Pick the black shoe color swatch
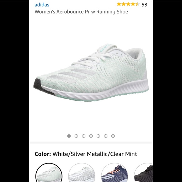This screenshot has width=182, height=182. (143, 173)
